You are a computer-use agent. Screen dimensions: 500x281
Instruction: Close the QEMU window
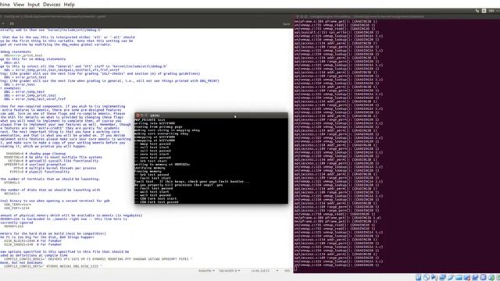click(x=137, y=116)
